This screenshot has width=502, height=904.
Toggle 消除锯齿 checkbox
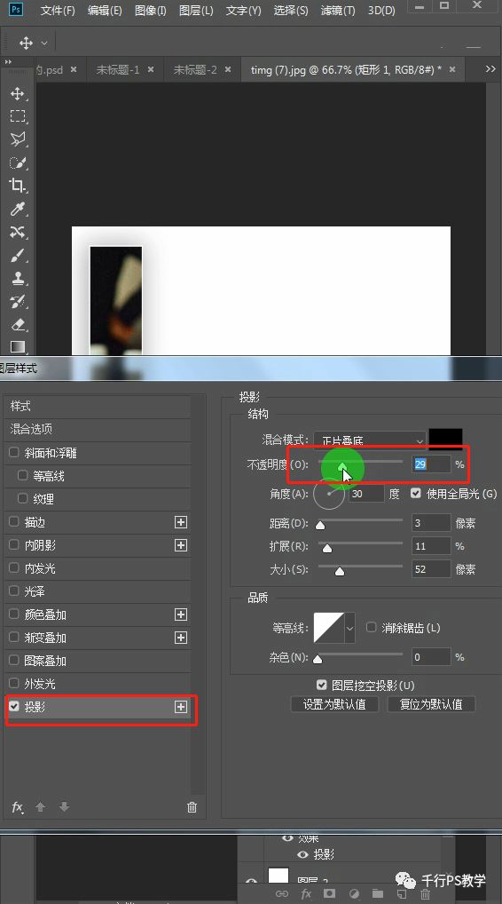pos(372,627)
